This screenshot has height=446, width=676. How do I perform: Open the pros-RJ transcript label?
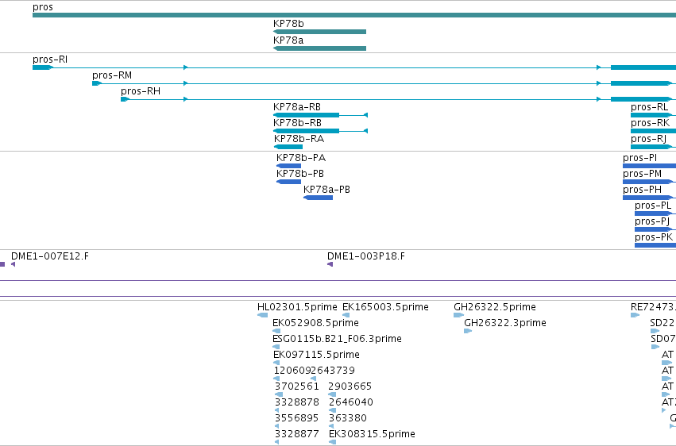point(648,139)
